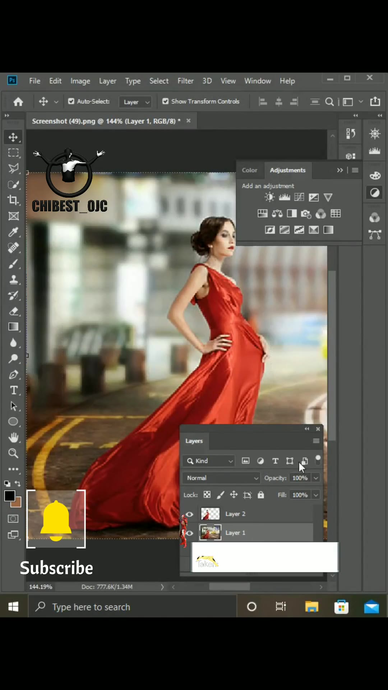Screen dimensions: 388x690
Task: Select the Frame tool
Action: (13, 216)
